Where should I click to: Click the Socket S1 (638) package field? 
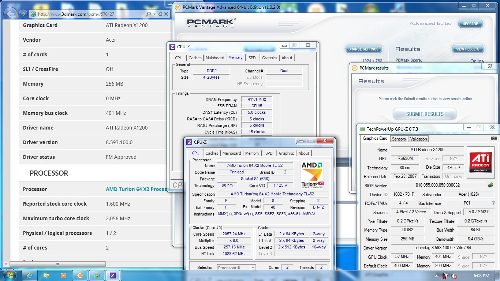[x=255, y=179]
